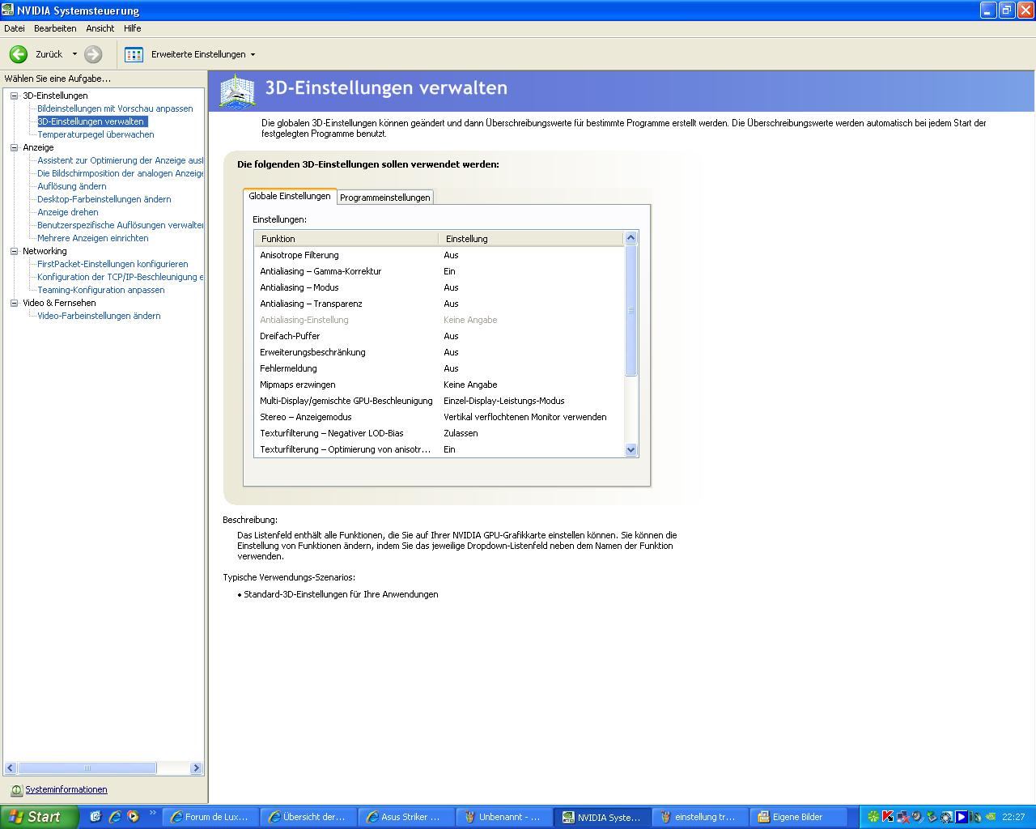Open the Ansicht menu
1036x829 pixels.
[x=100, y=28]
